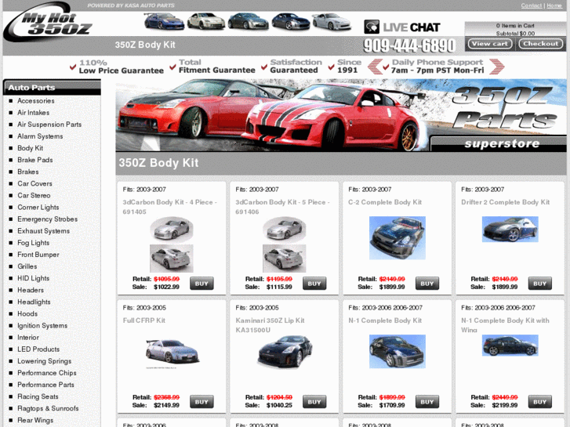The width and height of the screenshot is (570, 427).
Task: Buy N-1 Complete Body Kit at $1709.99
Action: coord(427,402)
